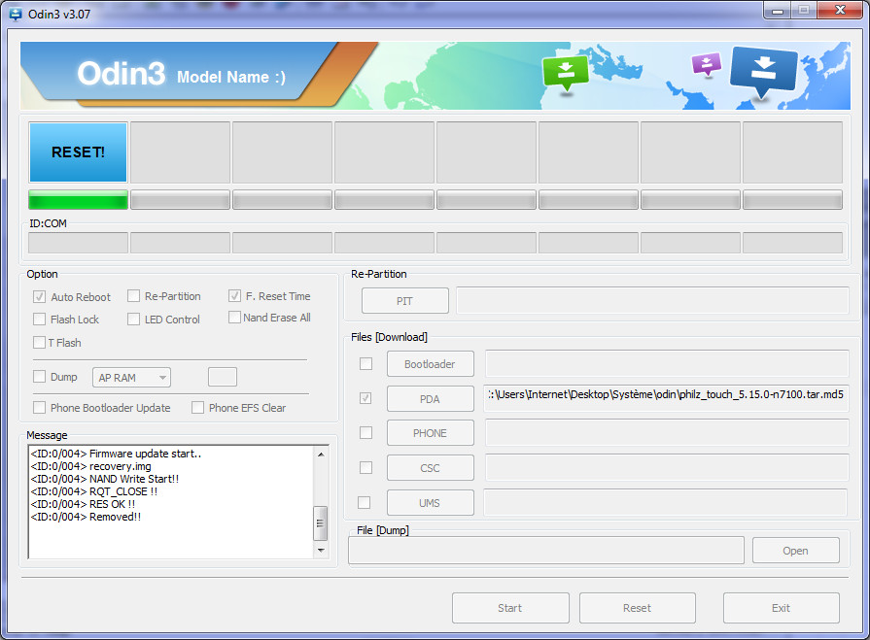Click the PDA file path field

pos(666,398)
